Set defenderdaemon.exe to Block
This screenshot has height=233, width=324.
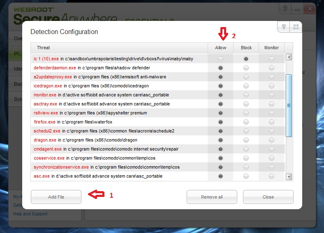click(246, 68)
